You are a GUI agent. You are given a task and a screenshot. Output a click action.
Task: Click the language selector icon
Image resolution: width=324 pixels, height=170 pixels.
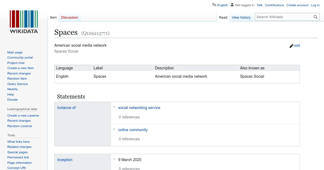coord(214,5)
